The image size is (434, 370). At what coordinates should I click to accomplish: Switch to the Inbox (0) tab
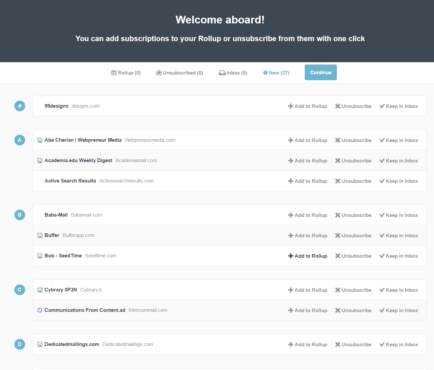tap(233, 73)
